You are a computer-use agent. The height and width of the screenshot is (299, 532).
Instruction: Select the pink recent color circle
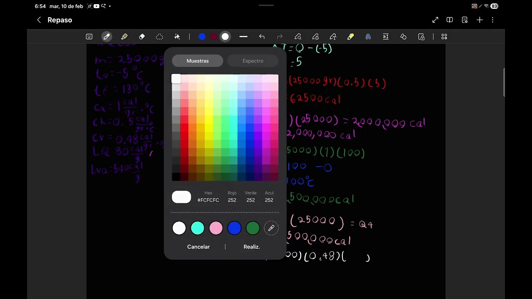pos(216,228)
